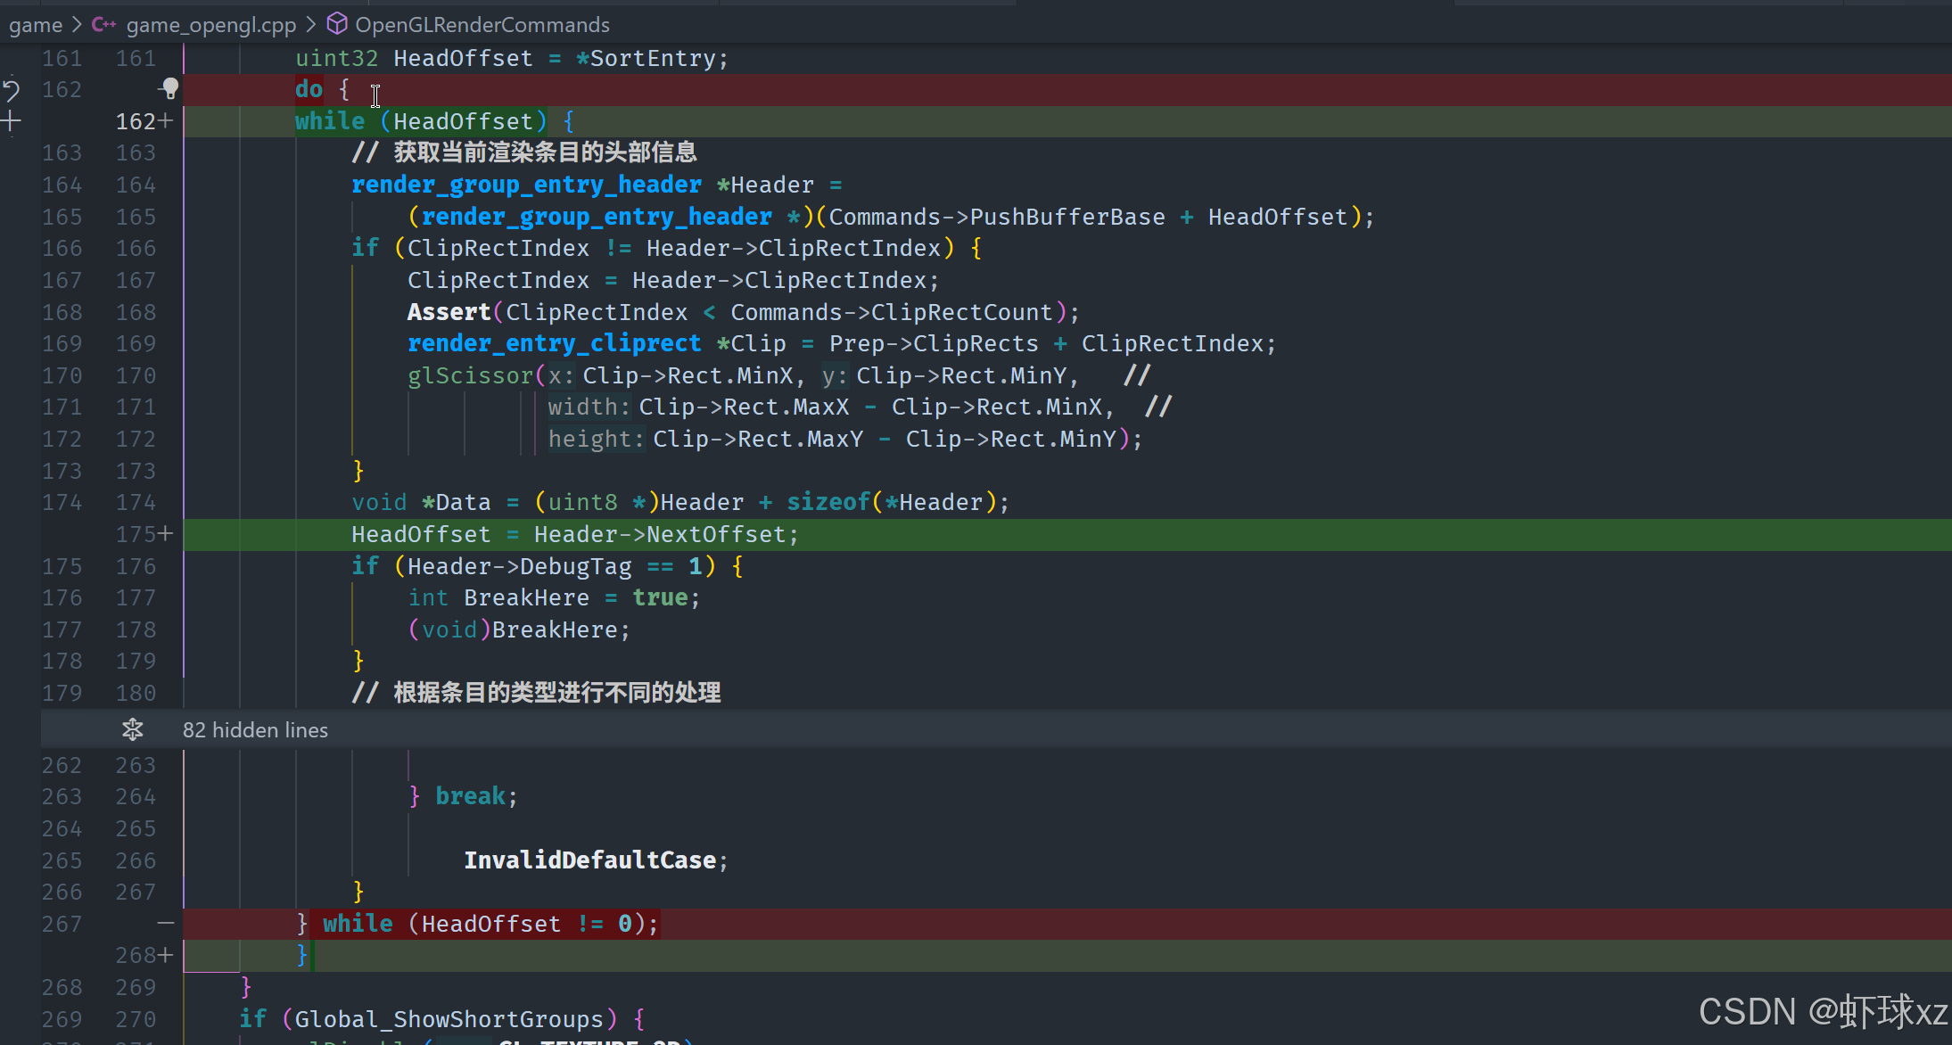Click the C++ file icon in breadcrumb
Viewport: 1952px width, 1045px height.
click(104, 25)
